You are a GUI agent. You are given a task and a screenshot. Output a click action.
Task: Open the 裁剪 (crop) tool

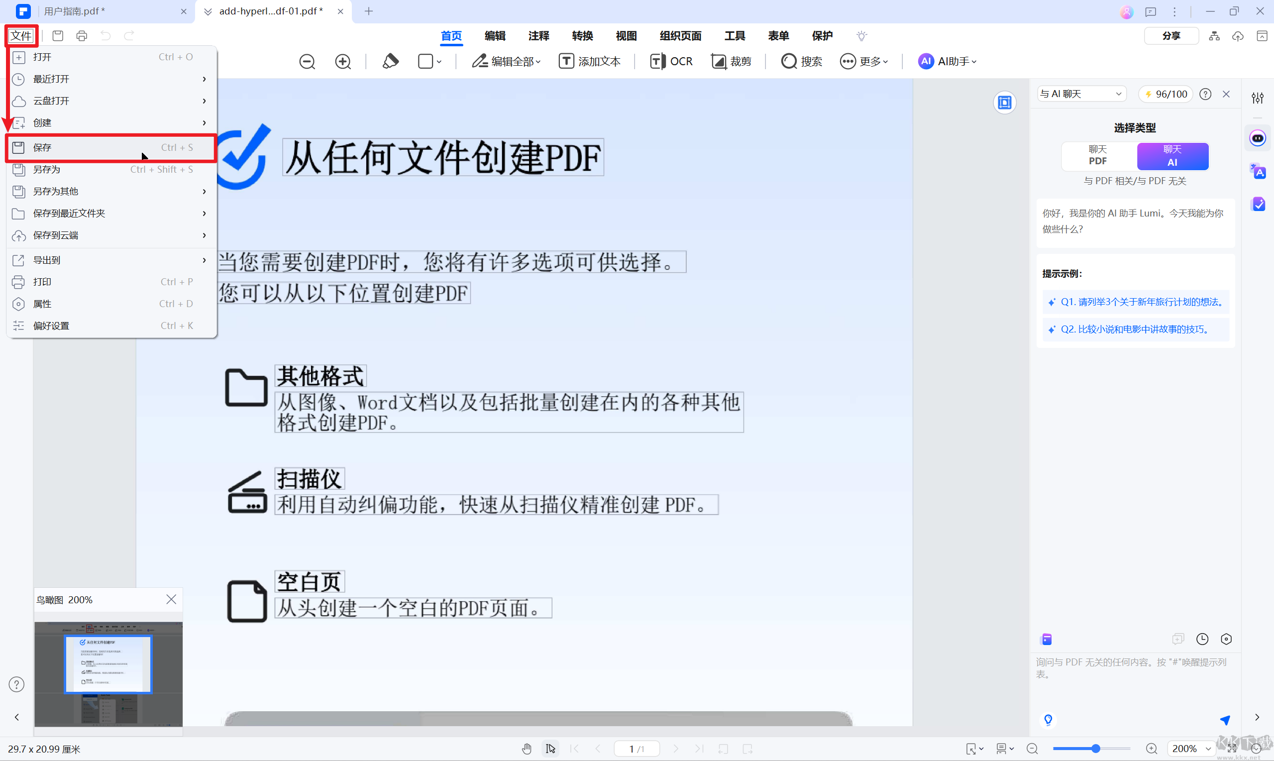732,61
